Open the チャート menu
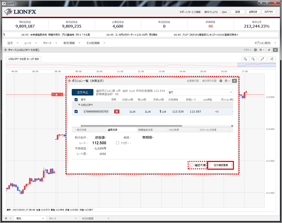This screenshot has height=223, width=282. tap(50, 43)
